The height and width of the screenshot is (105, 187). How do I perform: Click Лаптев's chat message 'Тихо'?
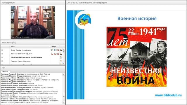click(29, 82)
